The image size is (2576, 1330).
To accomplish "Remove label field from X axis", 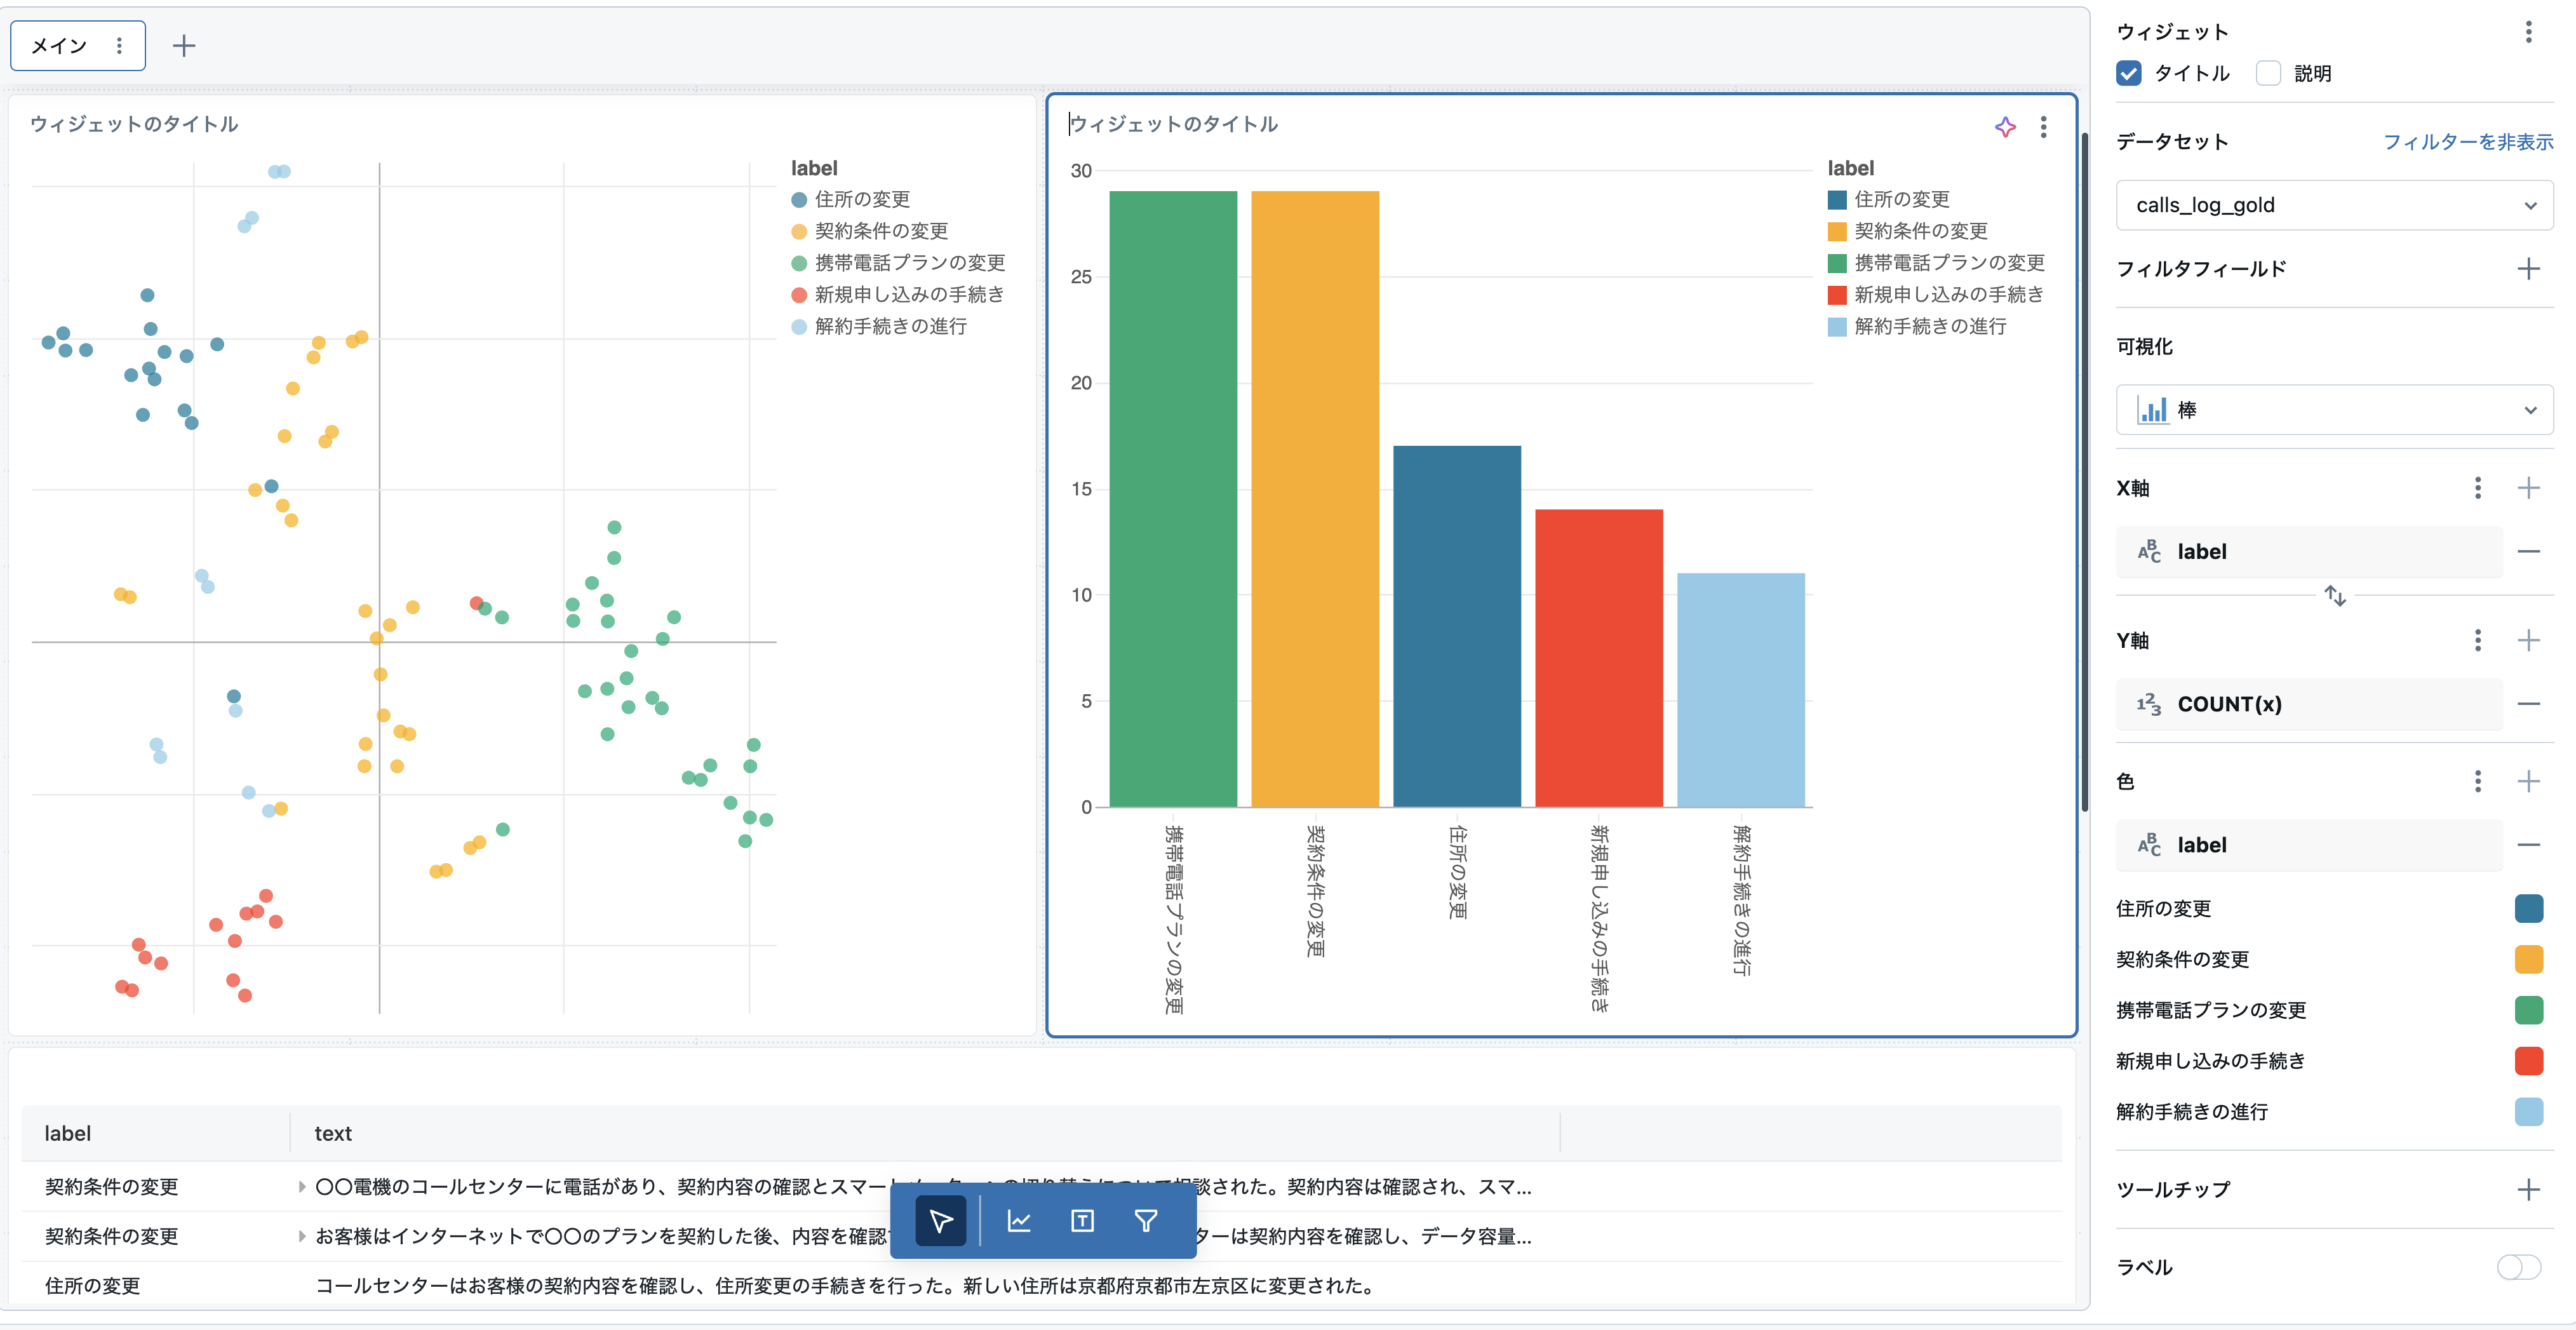I will click(2528, 552).
